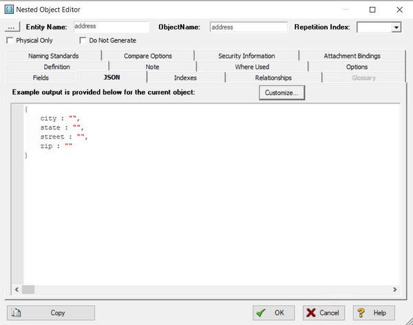This screenshot has height=325, width=413.
Task: Click the state line in JSON output
Action: click(x=62, y=127)
